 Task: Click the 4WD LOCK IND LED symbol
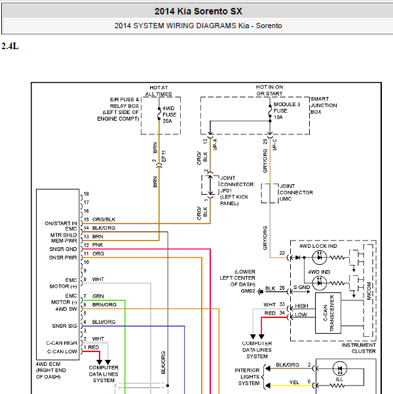tap(319, 258)
